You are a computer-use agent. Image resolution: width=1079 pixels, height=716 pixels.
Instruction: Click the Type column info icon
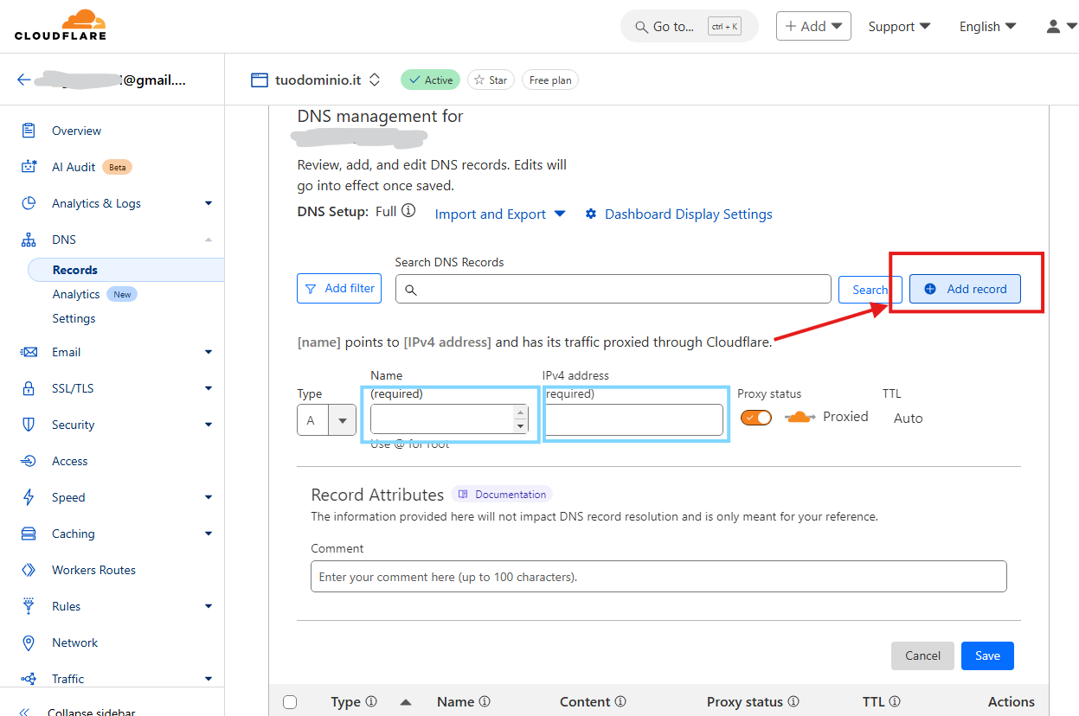pos(371,701)
